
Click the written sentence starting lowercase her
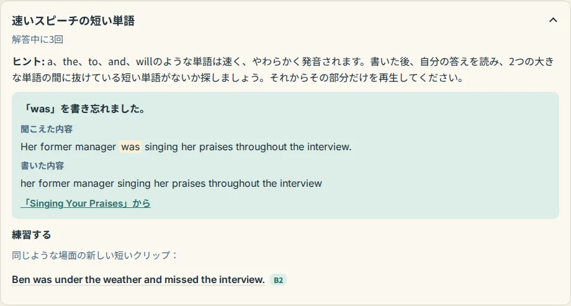[x=171, y=183]
